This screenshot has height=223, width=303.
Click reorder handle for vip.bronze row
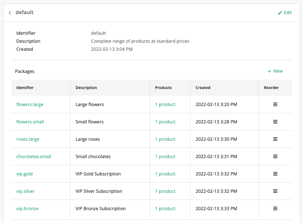[x=275, y=209]
